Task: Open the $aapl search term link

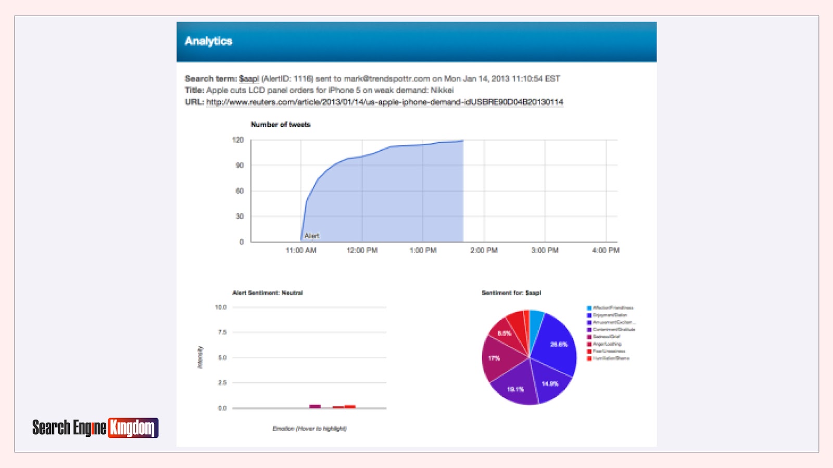Action: pyautogui.click(x=249, y=79)
